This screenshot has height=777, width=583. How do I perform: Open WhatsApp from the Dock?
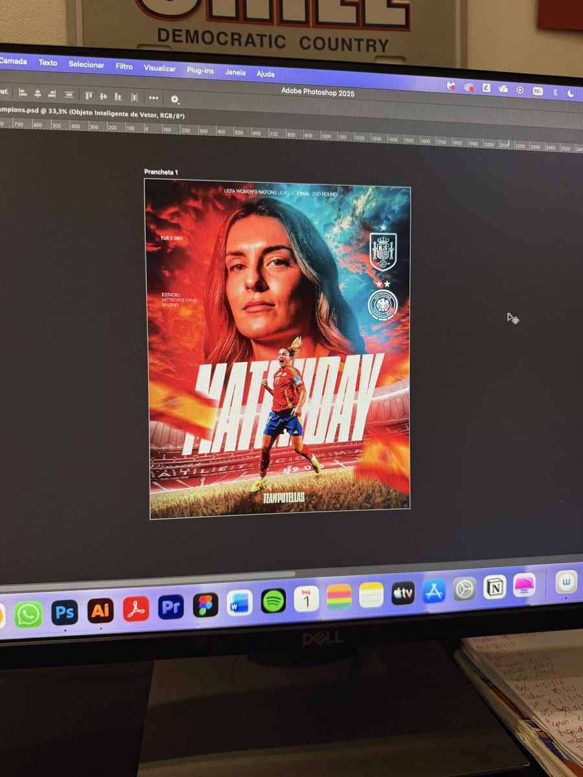pos(28,614)
